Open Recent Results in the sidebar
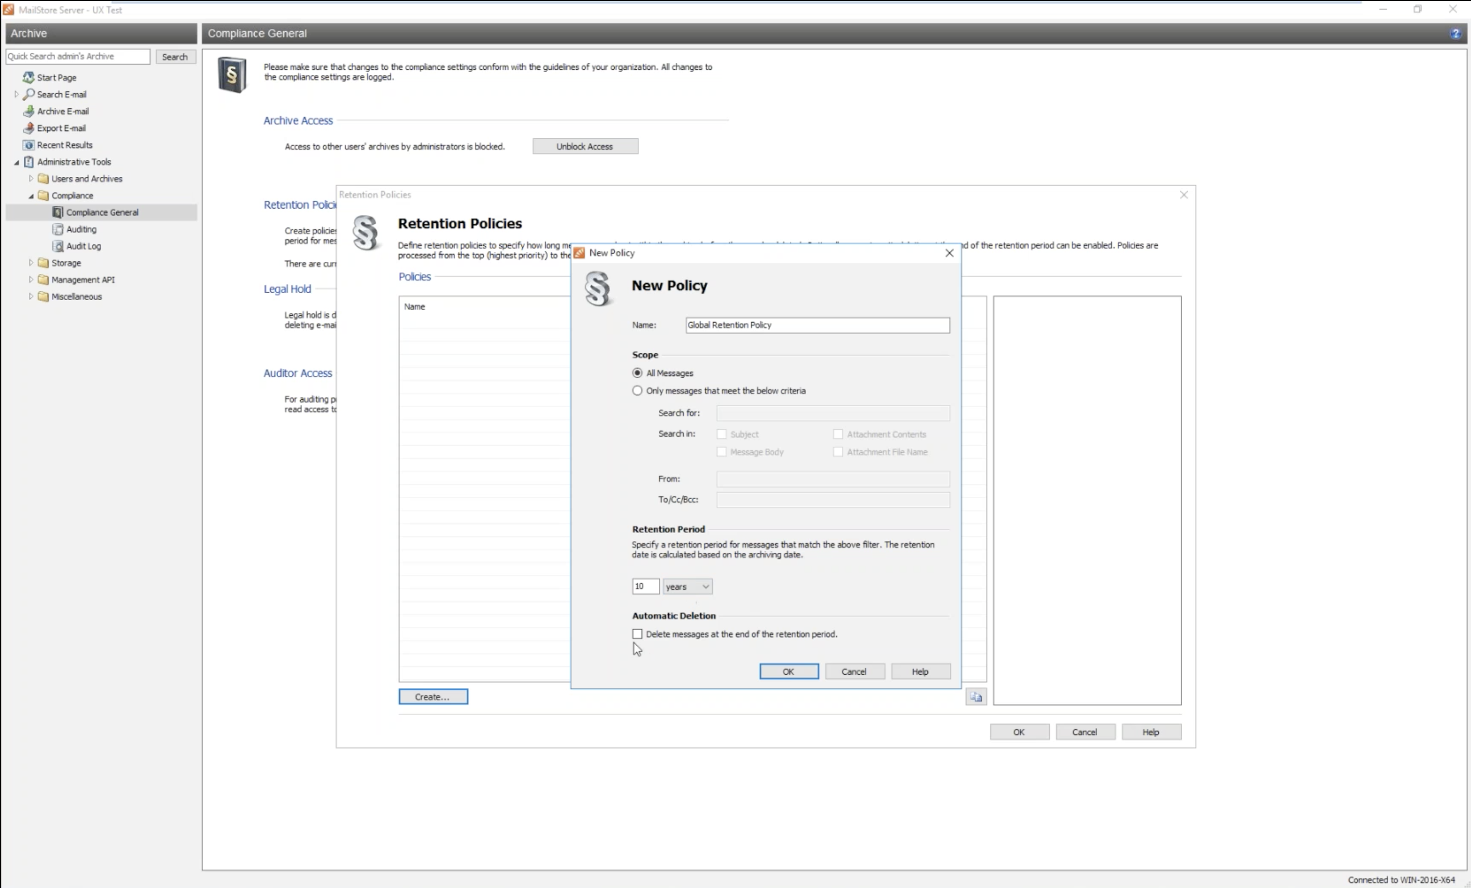Screen dimensions: 1471x888 tap(65, 145)
